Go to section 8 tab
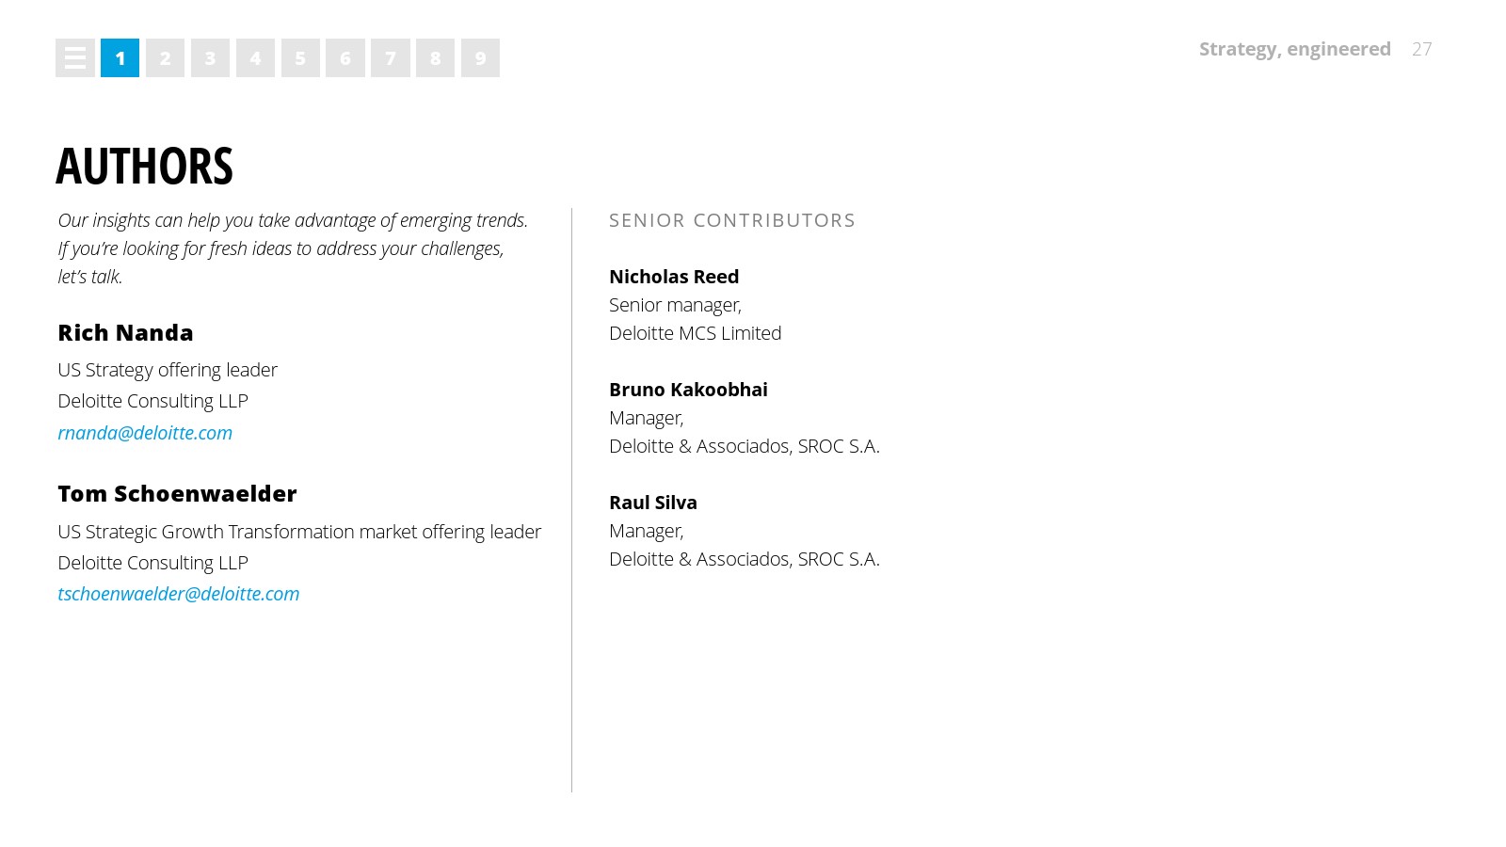The width and height of the screenshot is (1506, 847). pos(435,58)
